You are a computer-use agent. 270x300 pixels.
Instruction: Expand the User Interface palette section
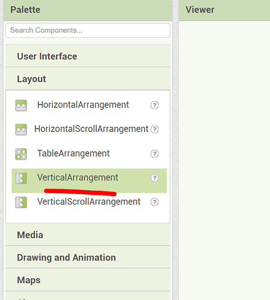click(88, 56)
